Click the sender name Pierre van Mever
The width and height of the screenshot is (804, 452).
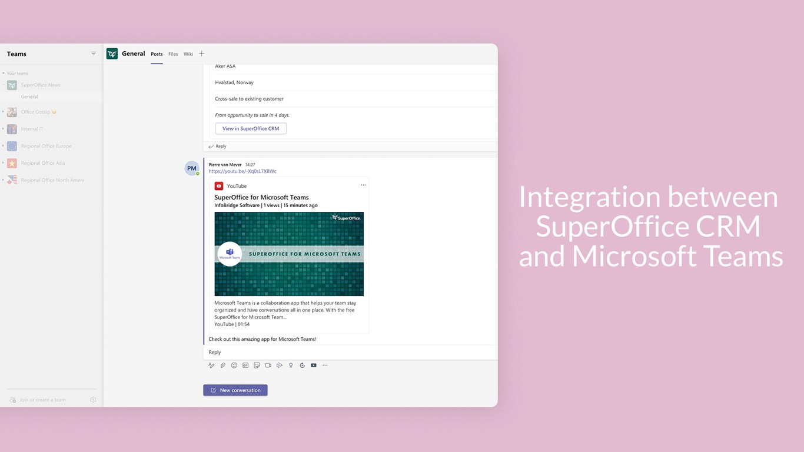(x=225, y=165)
